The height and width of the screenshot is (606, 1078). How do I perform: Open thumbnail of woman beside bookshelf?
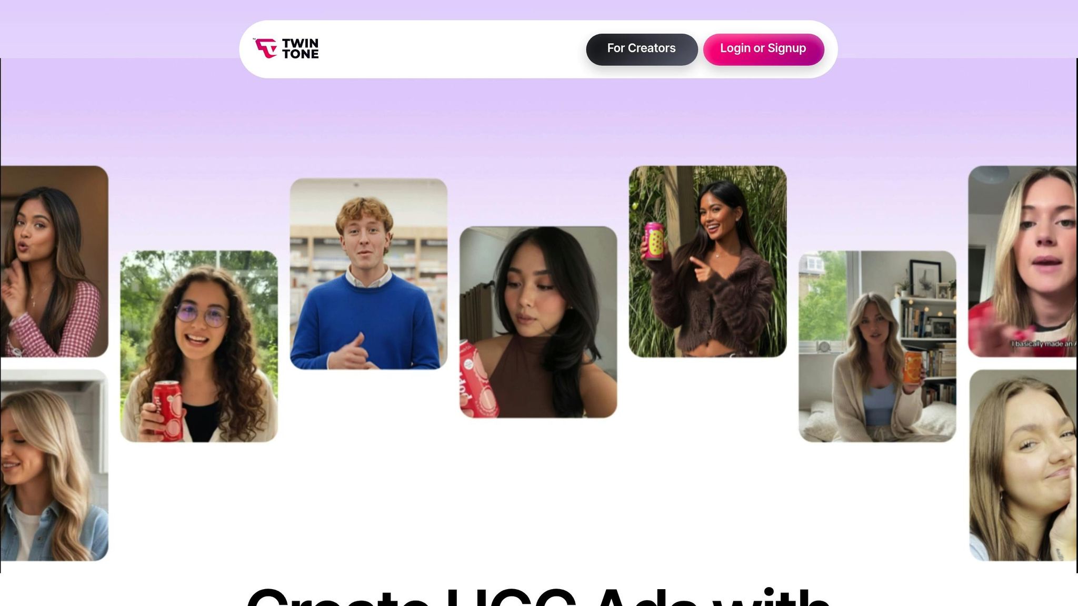tap(877, 346)
